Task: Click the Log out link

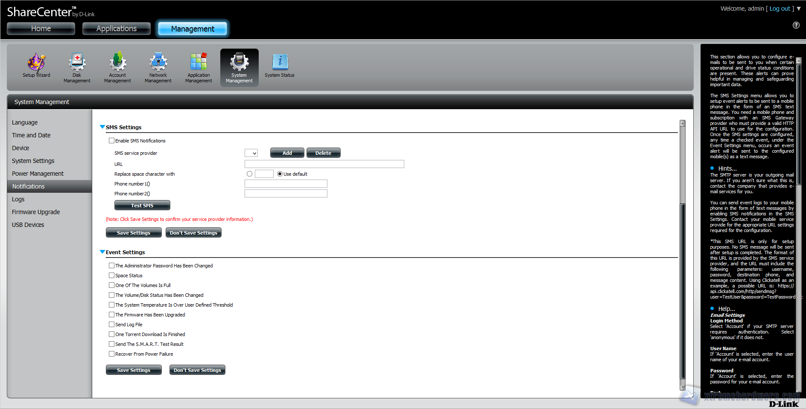Action: [x=780, y=9]
